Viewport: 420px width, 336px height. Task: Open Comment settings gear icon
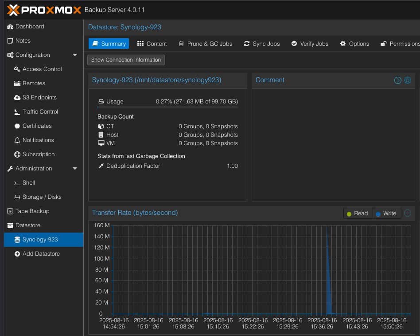[408, 80]
